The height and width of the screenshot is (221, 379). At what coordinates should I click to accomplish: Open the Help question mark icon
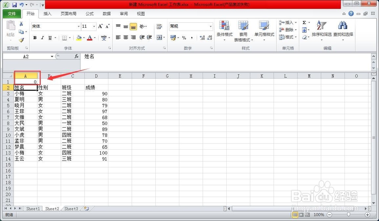click(351, 14)
